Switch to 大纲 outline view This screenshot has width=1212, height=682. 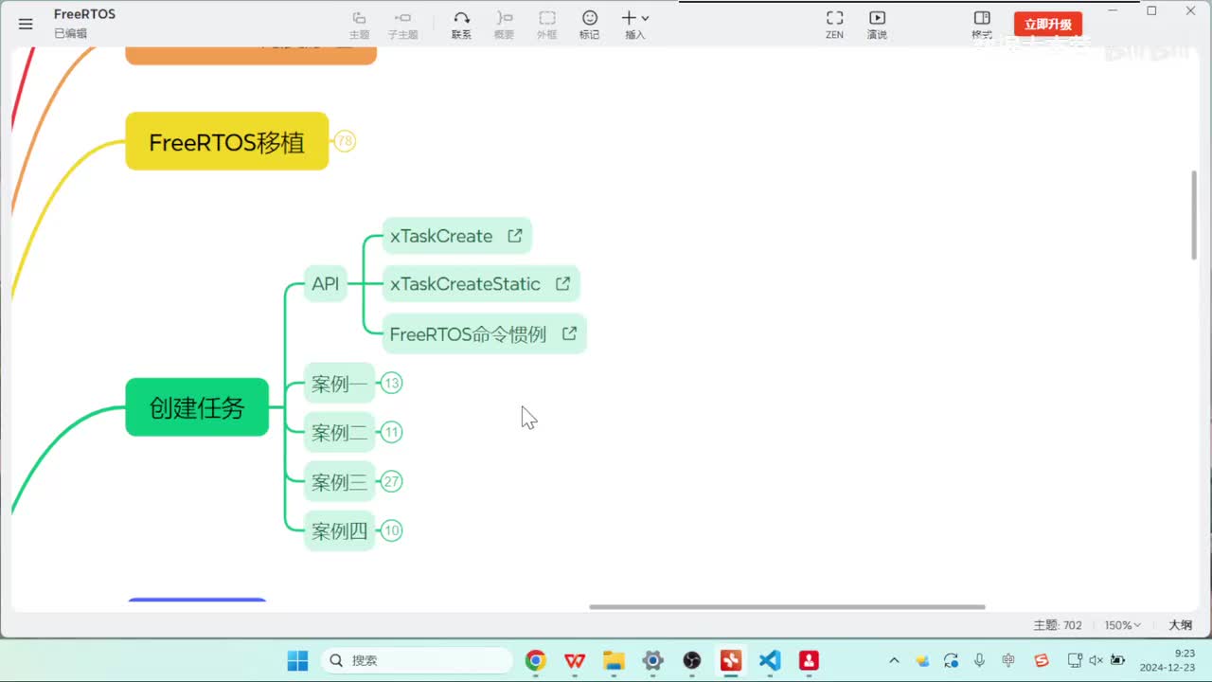point(1180,625)
